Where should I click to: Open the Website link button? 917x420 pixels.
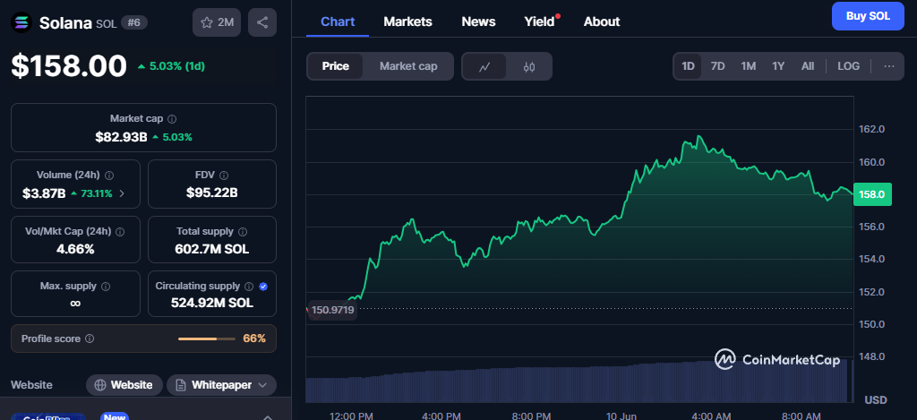pyautogui.click(x=124, y=385)
